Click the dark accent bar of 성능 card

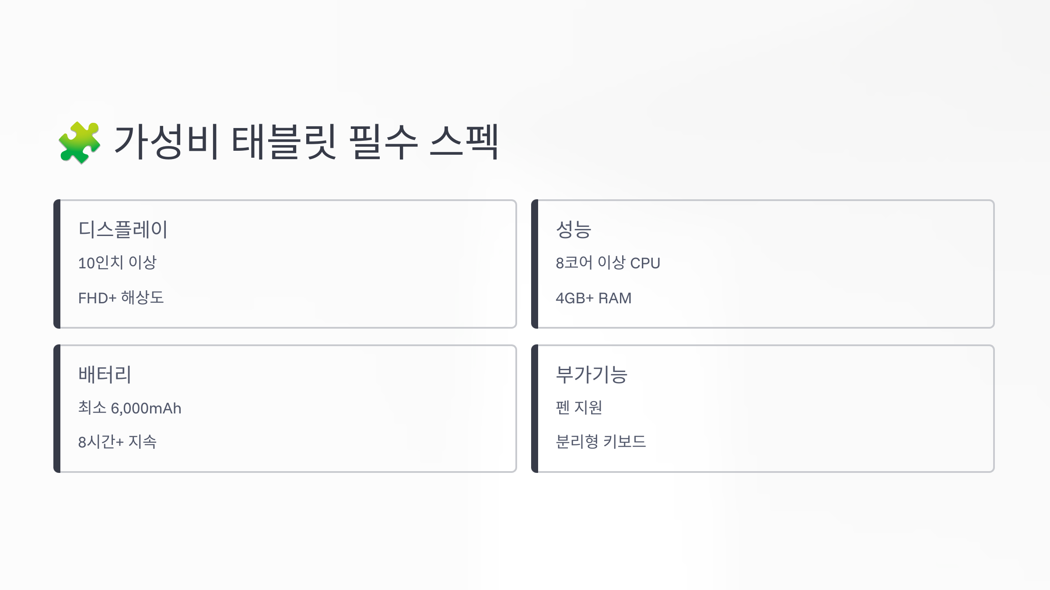coord(535,264)
